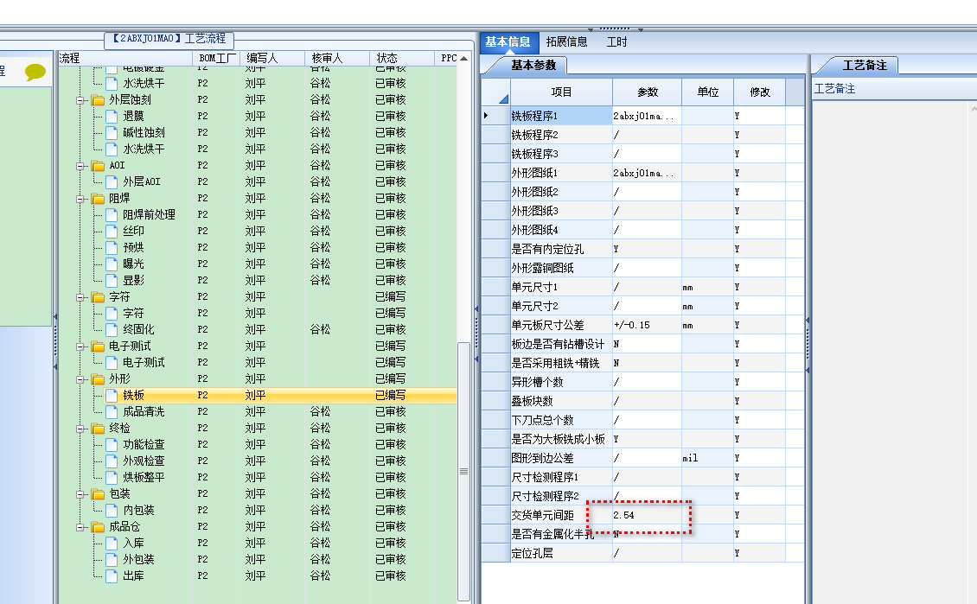Image resolution: width=977 pixels, height=604 pixels.
Task: Switch to the 拓展信息 tab
Action: coord(566,42)
